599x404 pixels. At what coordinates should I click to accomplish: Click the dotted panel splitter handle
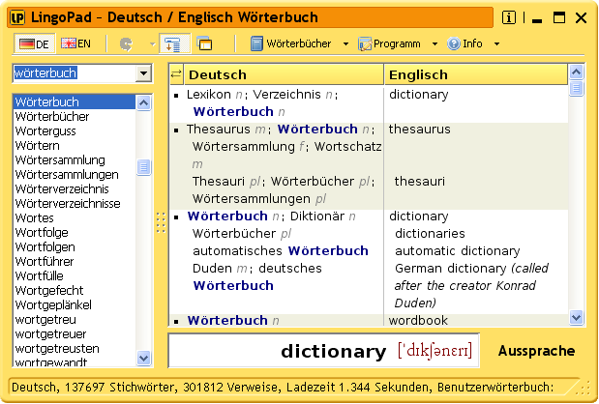point(161,222)
